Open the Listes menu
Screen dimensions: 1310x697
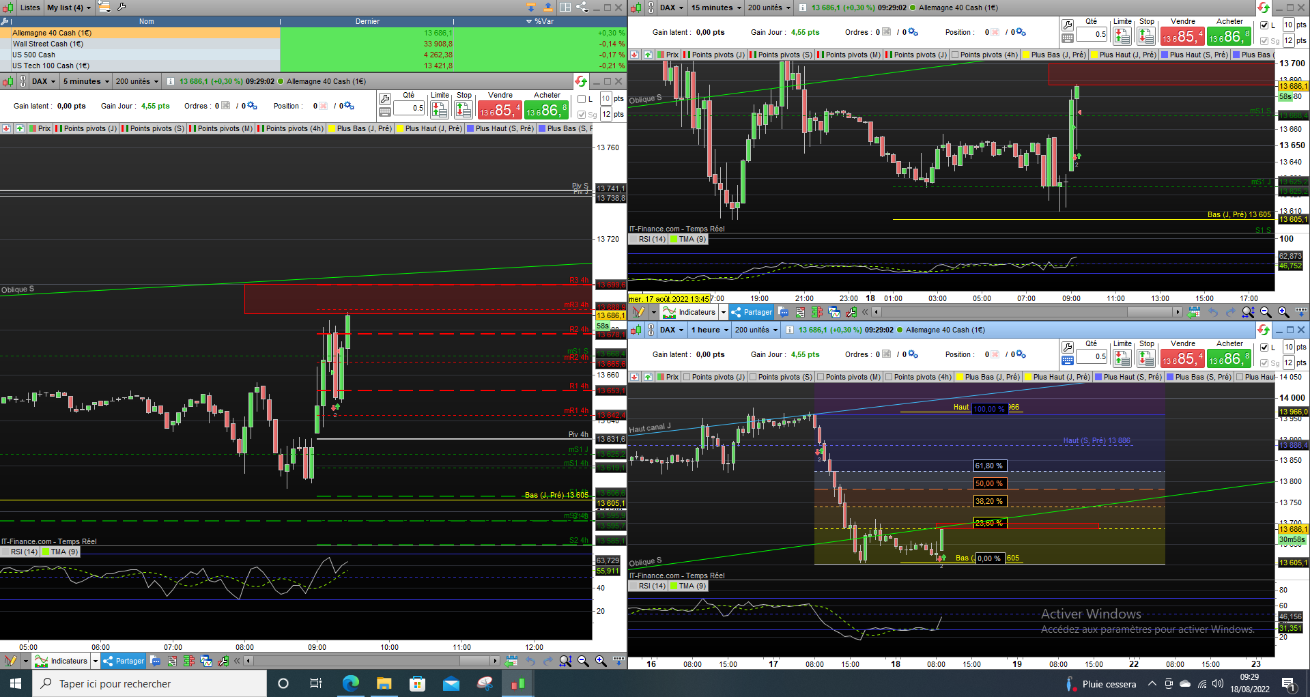click(x=30, y=8)
